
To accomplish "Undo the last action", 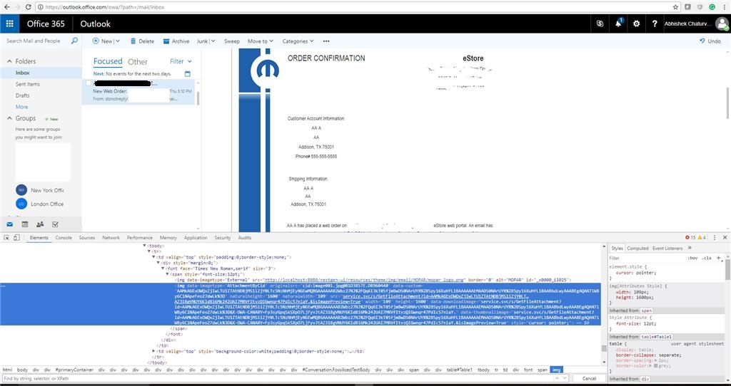I will 710,41.
